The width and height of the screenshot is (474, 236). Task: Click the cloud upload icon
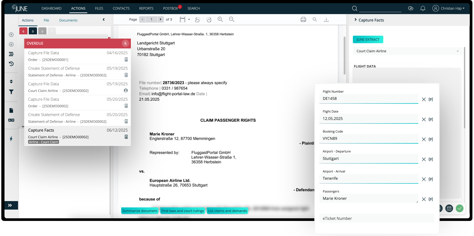coord(411,8)
